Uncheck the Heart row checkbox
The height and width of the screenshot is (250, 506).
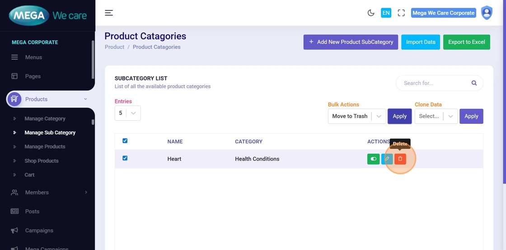click(x=125, y=158)
